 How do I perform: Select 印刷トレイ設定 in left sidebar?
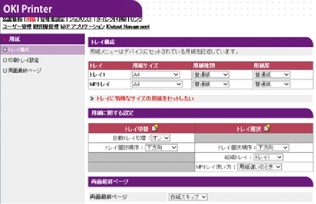click(23, 60)
